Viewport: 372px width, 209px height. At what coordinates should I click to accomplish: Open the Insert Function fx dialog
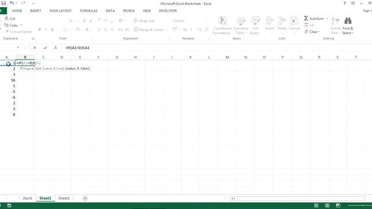(55, 48)
